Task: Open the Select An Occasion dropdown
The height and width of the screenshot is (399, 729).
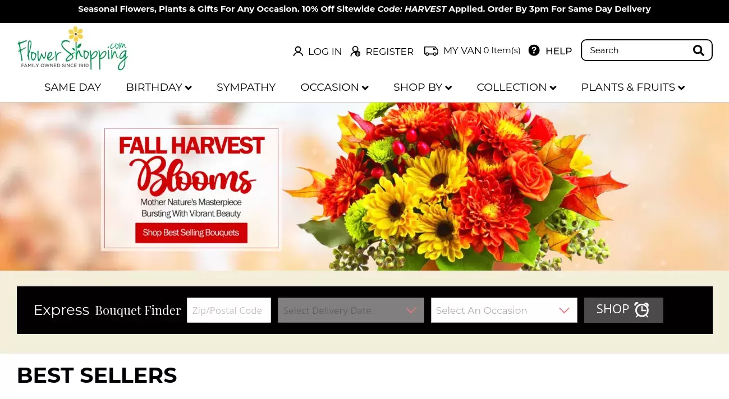Action: click(x=504, y=310)
